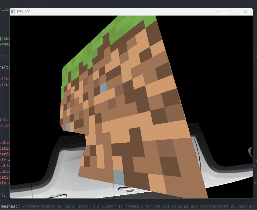Close the FPS: 100 window
The height and width of the screenshot is (210, 257).
coord(246,12)
